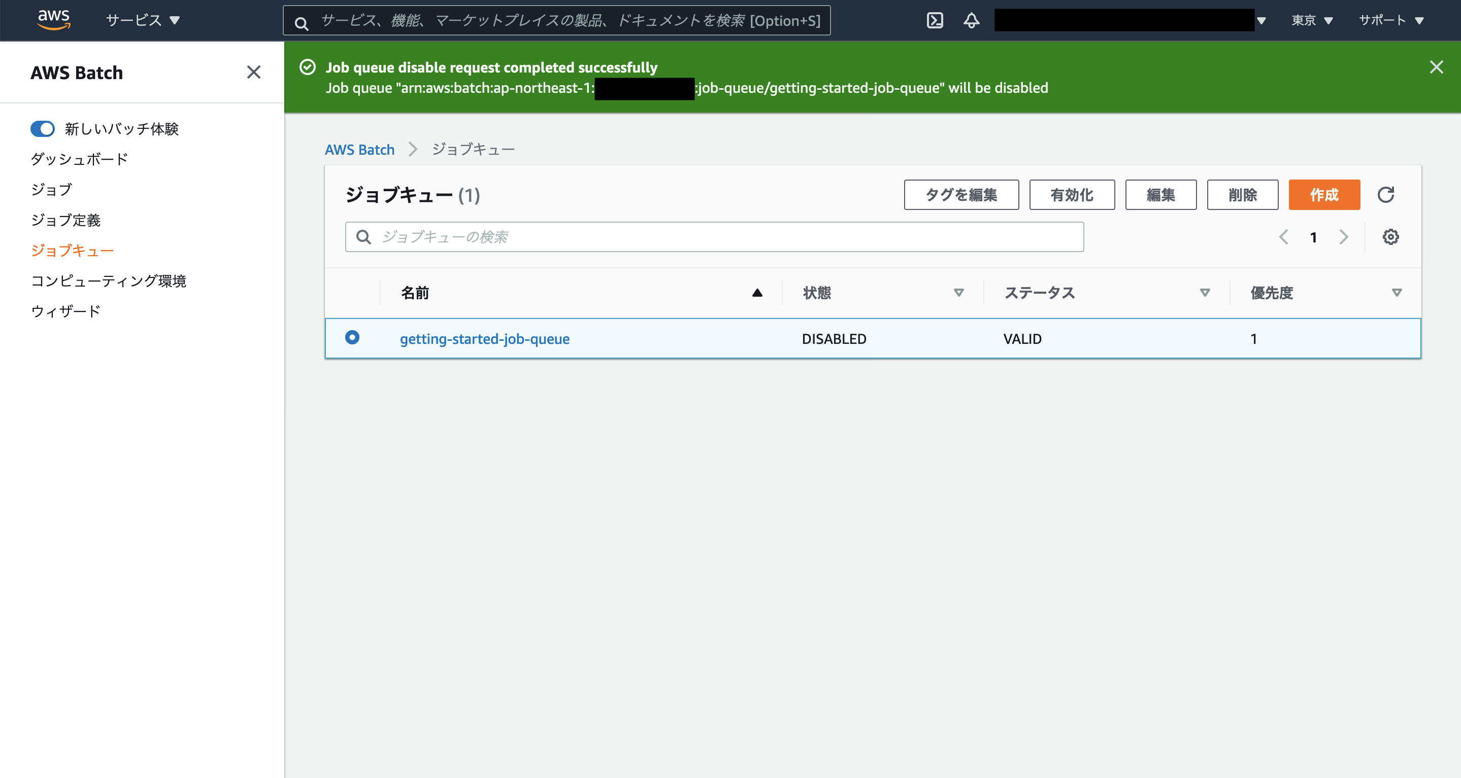Focus the global AWS services search box
The height and width of the screenshot is (778, 1461).
coord(557,20)
